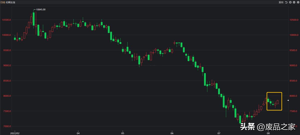Image resolution: width=300 pixels, height=135 pixels.
Task: Click the undo arrow icon
Action: tap(286, 2)
